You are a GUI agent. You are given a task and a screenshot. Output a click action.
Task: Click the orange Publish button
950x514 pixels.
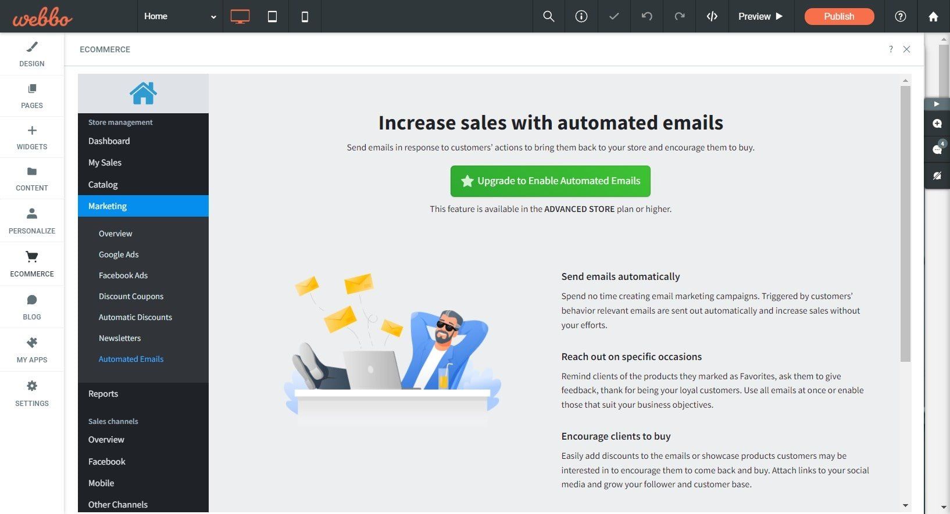pos(839,16)
